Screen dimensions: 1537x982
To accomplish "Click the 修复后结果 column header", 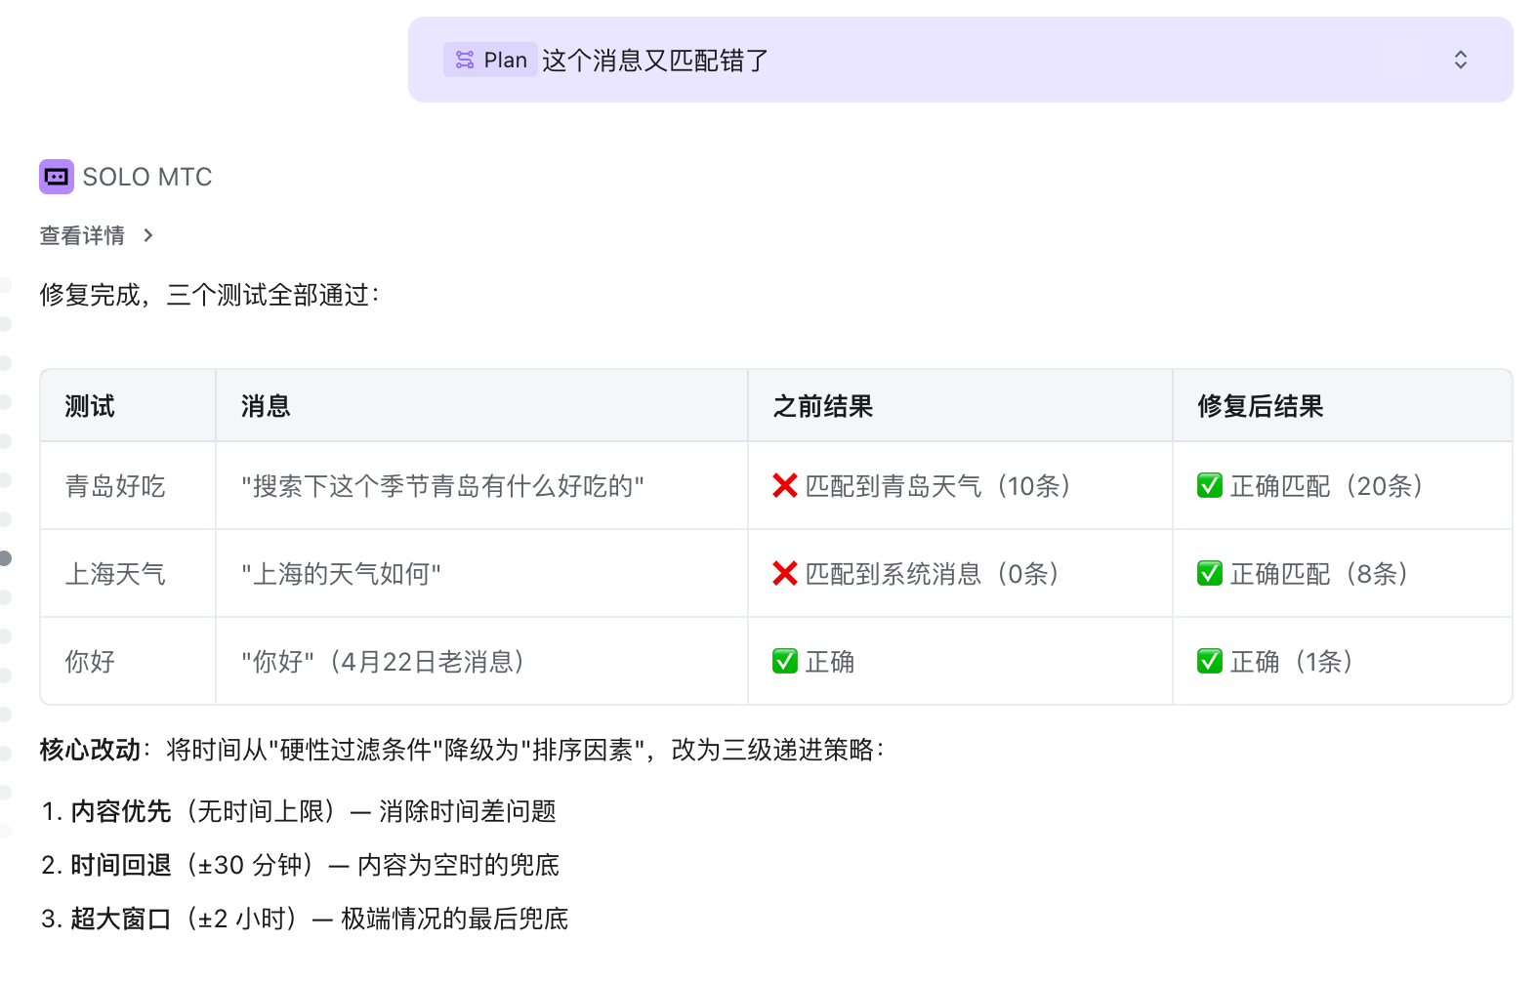I will [x=1260, y=406].
